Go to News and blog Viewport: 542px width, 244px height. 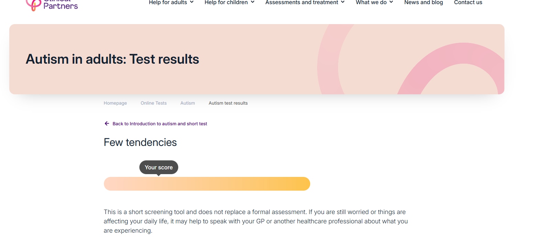423,2
